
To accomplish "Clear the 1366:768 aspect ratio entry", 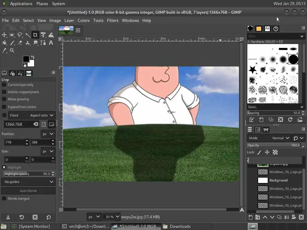I will pos(36,124).
